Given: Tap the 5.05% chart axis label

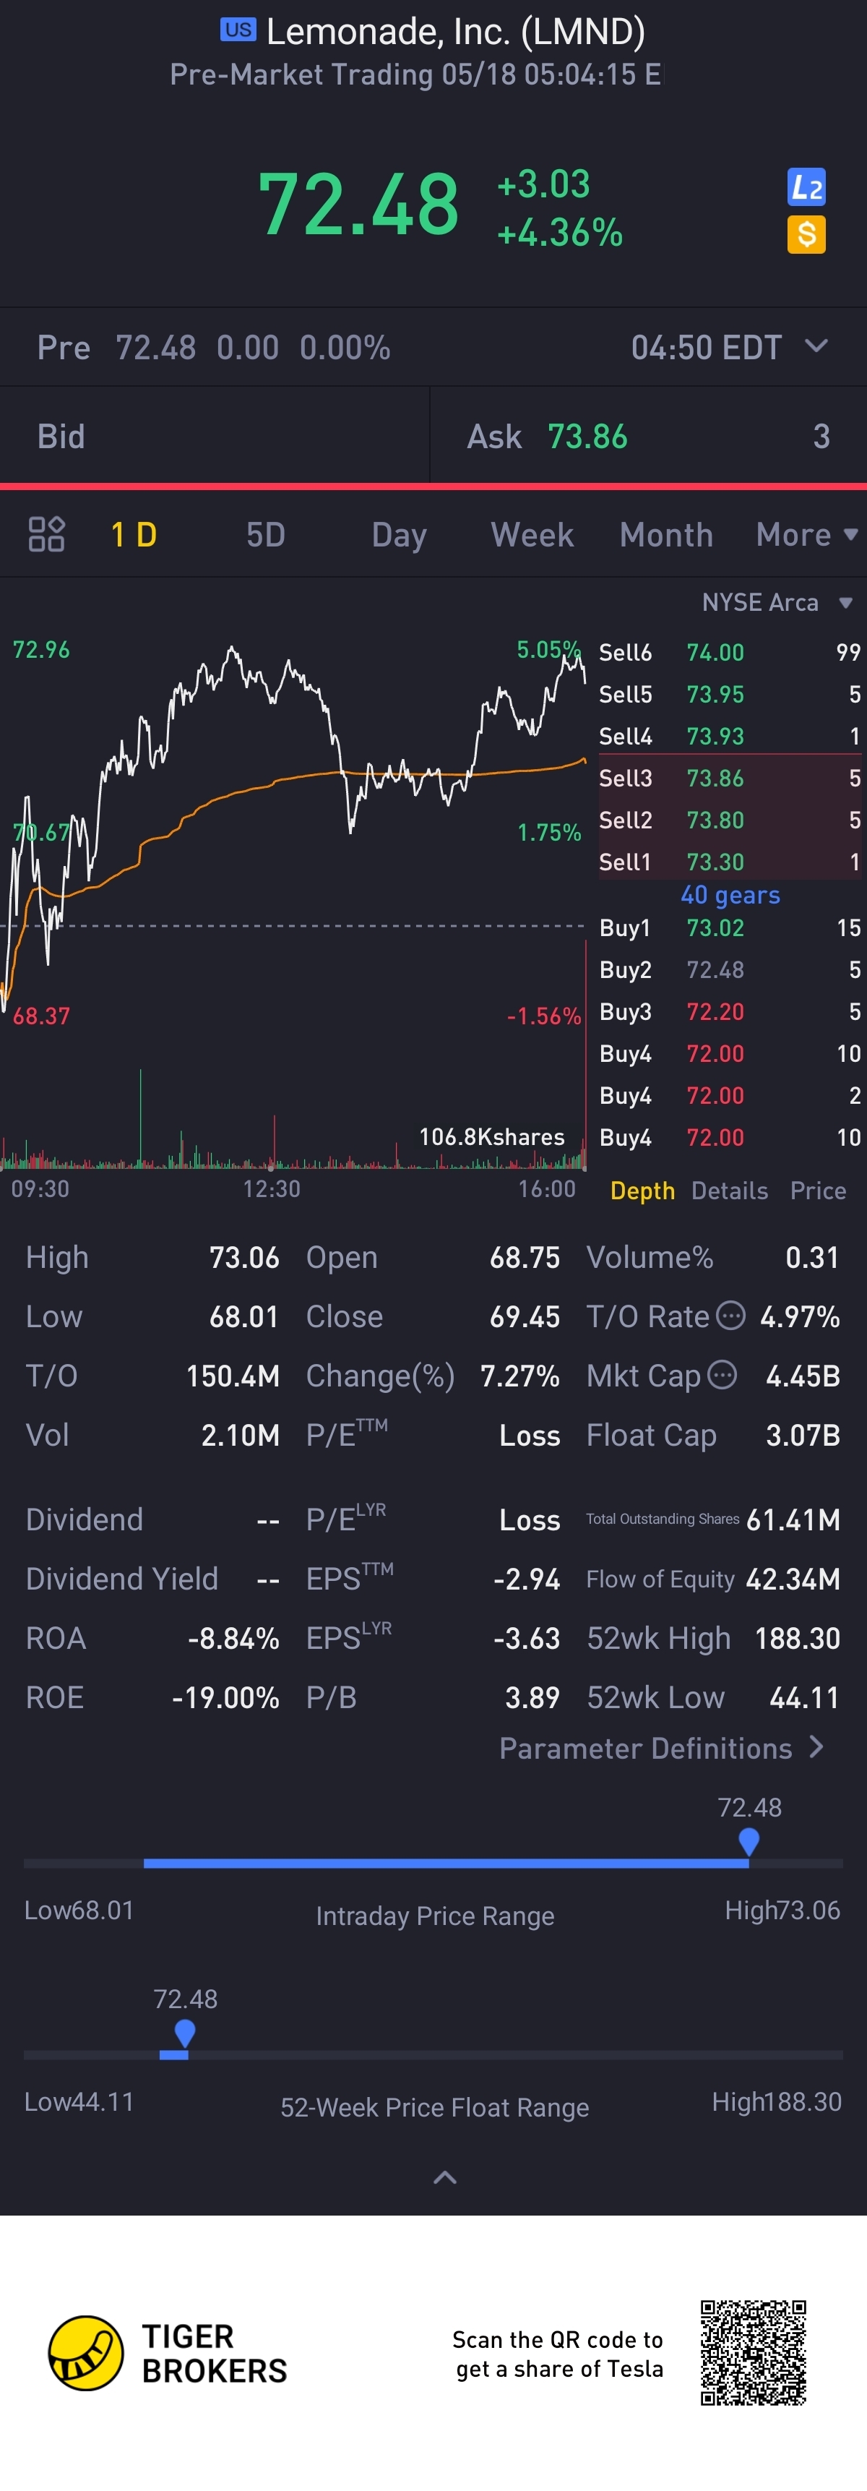Looking at the screenshot, I should pos(548,649).
